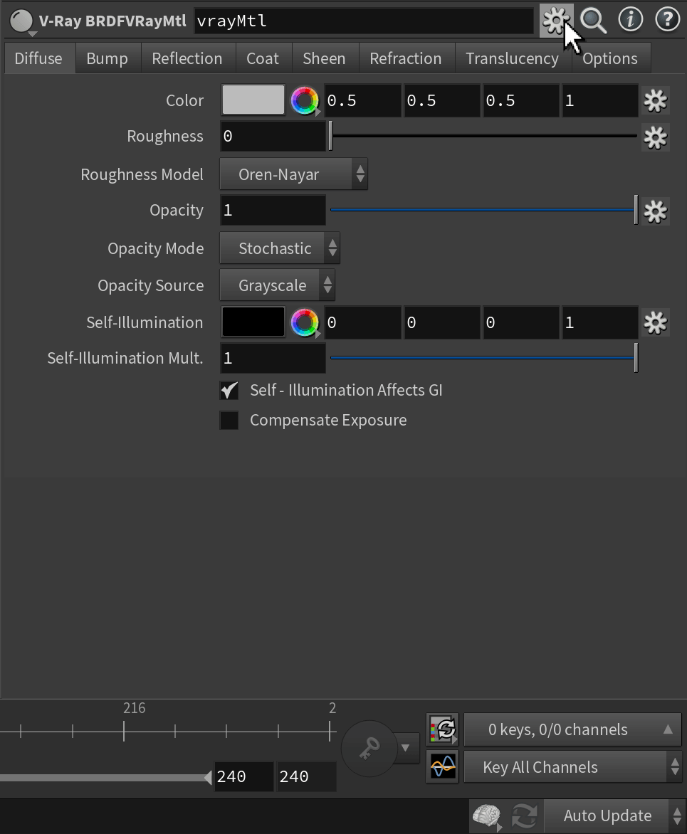Click the Self-Illumination Mult. parameter label
The image size is (687, 834).
pos(125,358)
